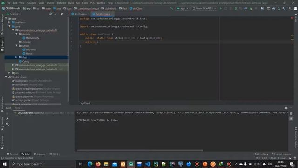Collapse the app module tree node
298x168 pixels.
(x=6, y=19)
